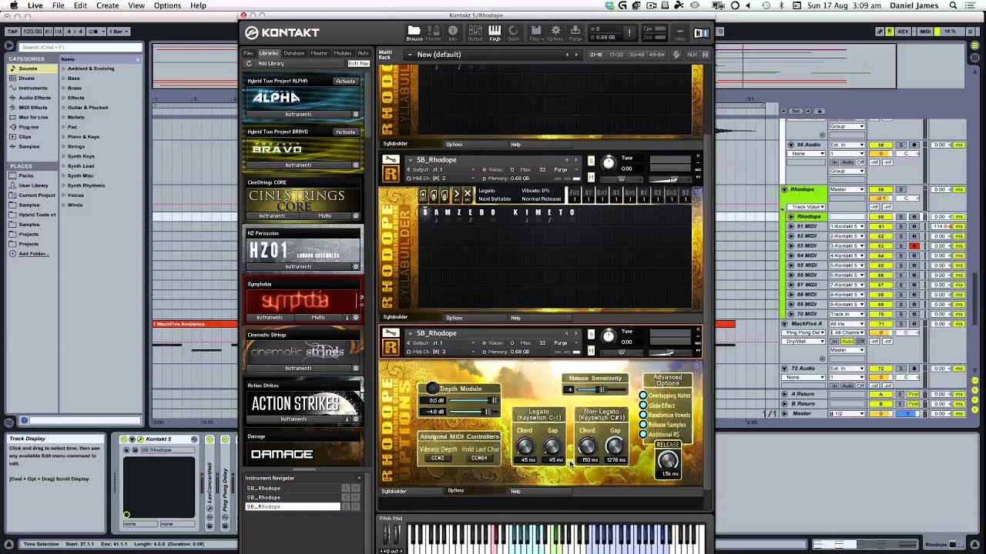Image resolution: width=986 pixels, height=554 pixels.
Task: Solo the middle SB_Rhodope instrument
Action: [x=591, y=161]
